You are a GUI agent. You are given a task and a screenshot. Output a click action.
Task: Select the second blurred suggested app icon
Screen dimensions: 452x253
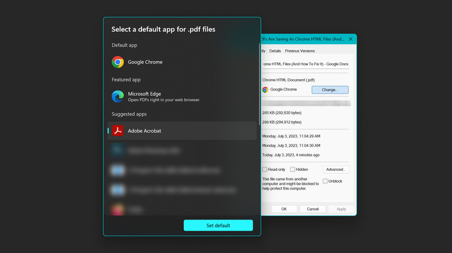coord(118,170)
